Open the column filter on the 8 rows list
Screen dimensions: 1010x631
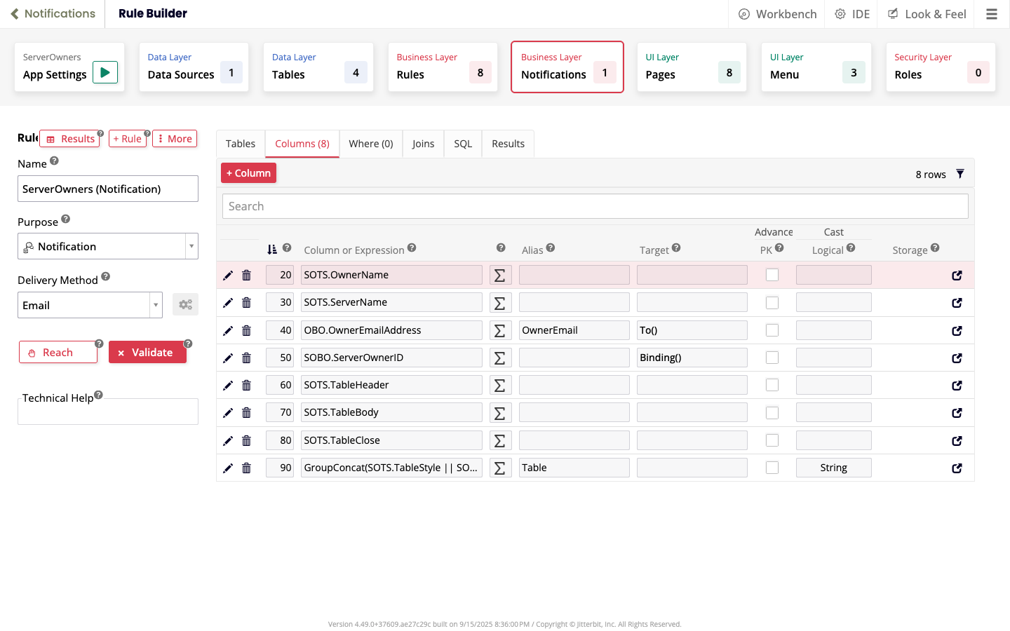960,174
